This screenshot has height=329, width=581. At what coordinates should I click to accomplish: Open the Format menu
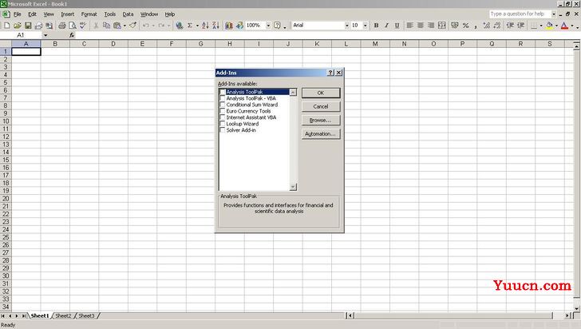tap(89, 14)
